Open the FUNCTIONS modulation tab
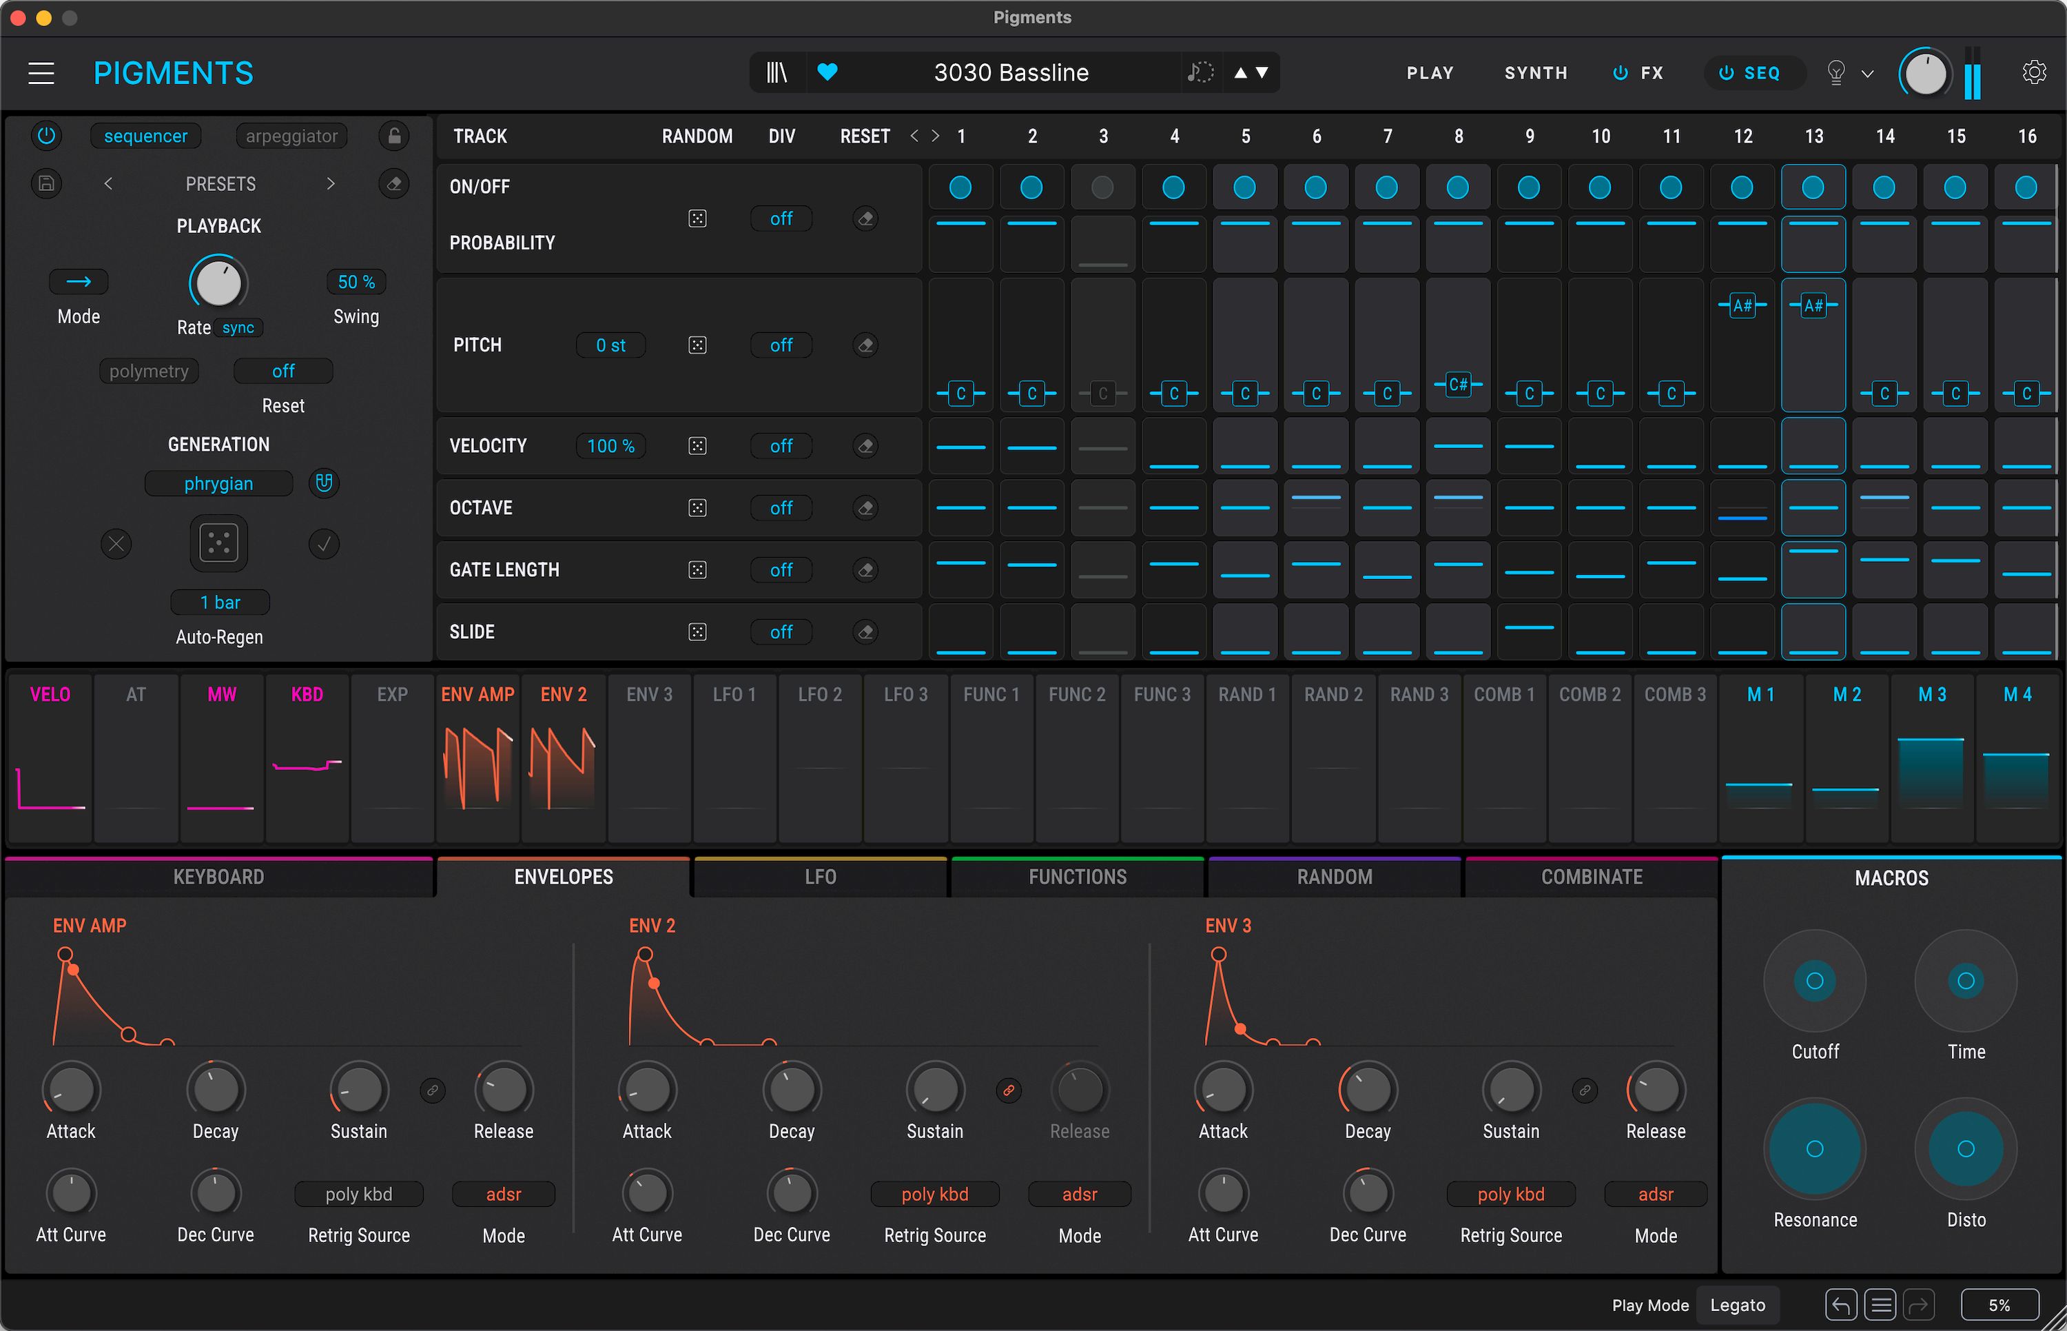Screen dimensions: 2067x1331 pyautogui.click(x=1077, y=877)
